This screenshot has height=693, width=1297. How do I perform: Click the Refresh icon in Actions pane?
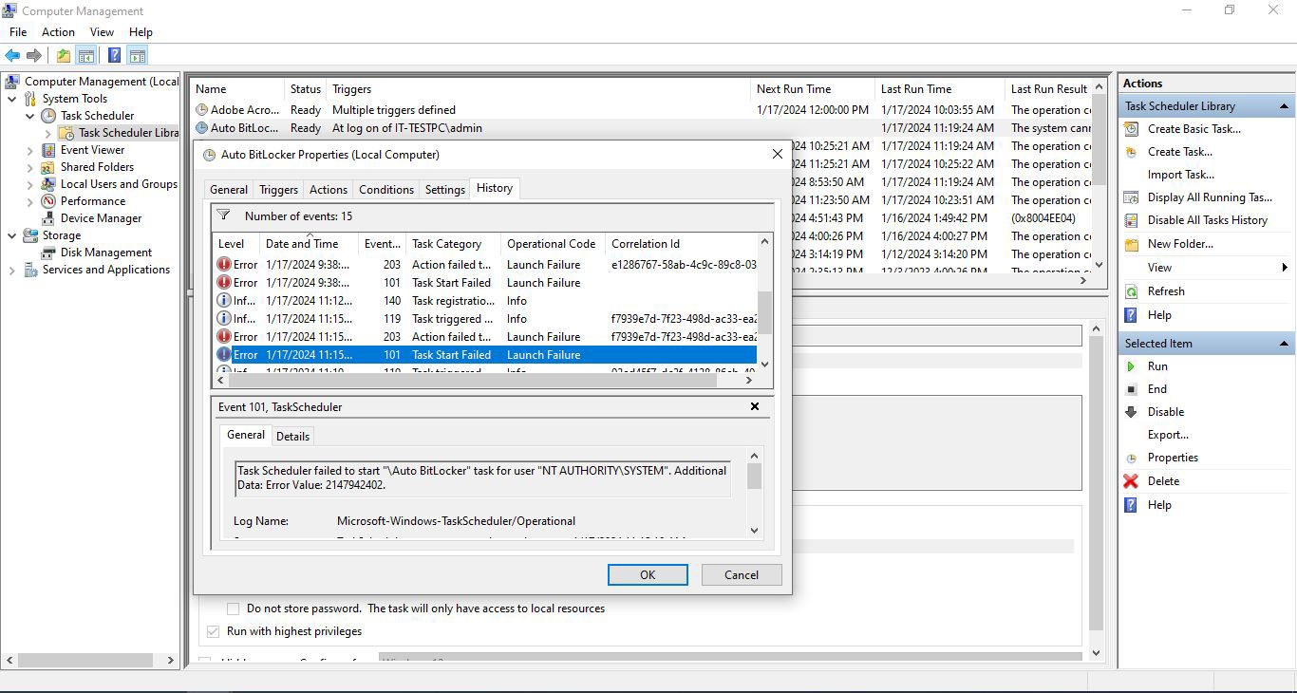click(x=1131, y=291)
